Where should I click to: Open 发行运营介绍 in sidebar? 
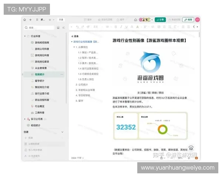point(42,93)
